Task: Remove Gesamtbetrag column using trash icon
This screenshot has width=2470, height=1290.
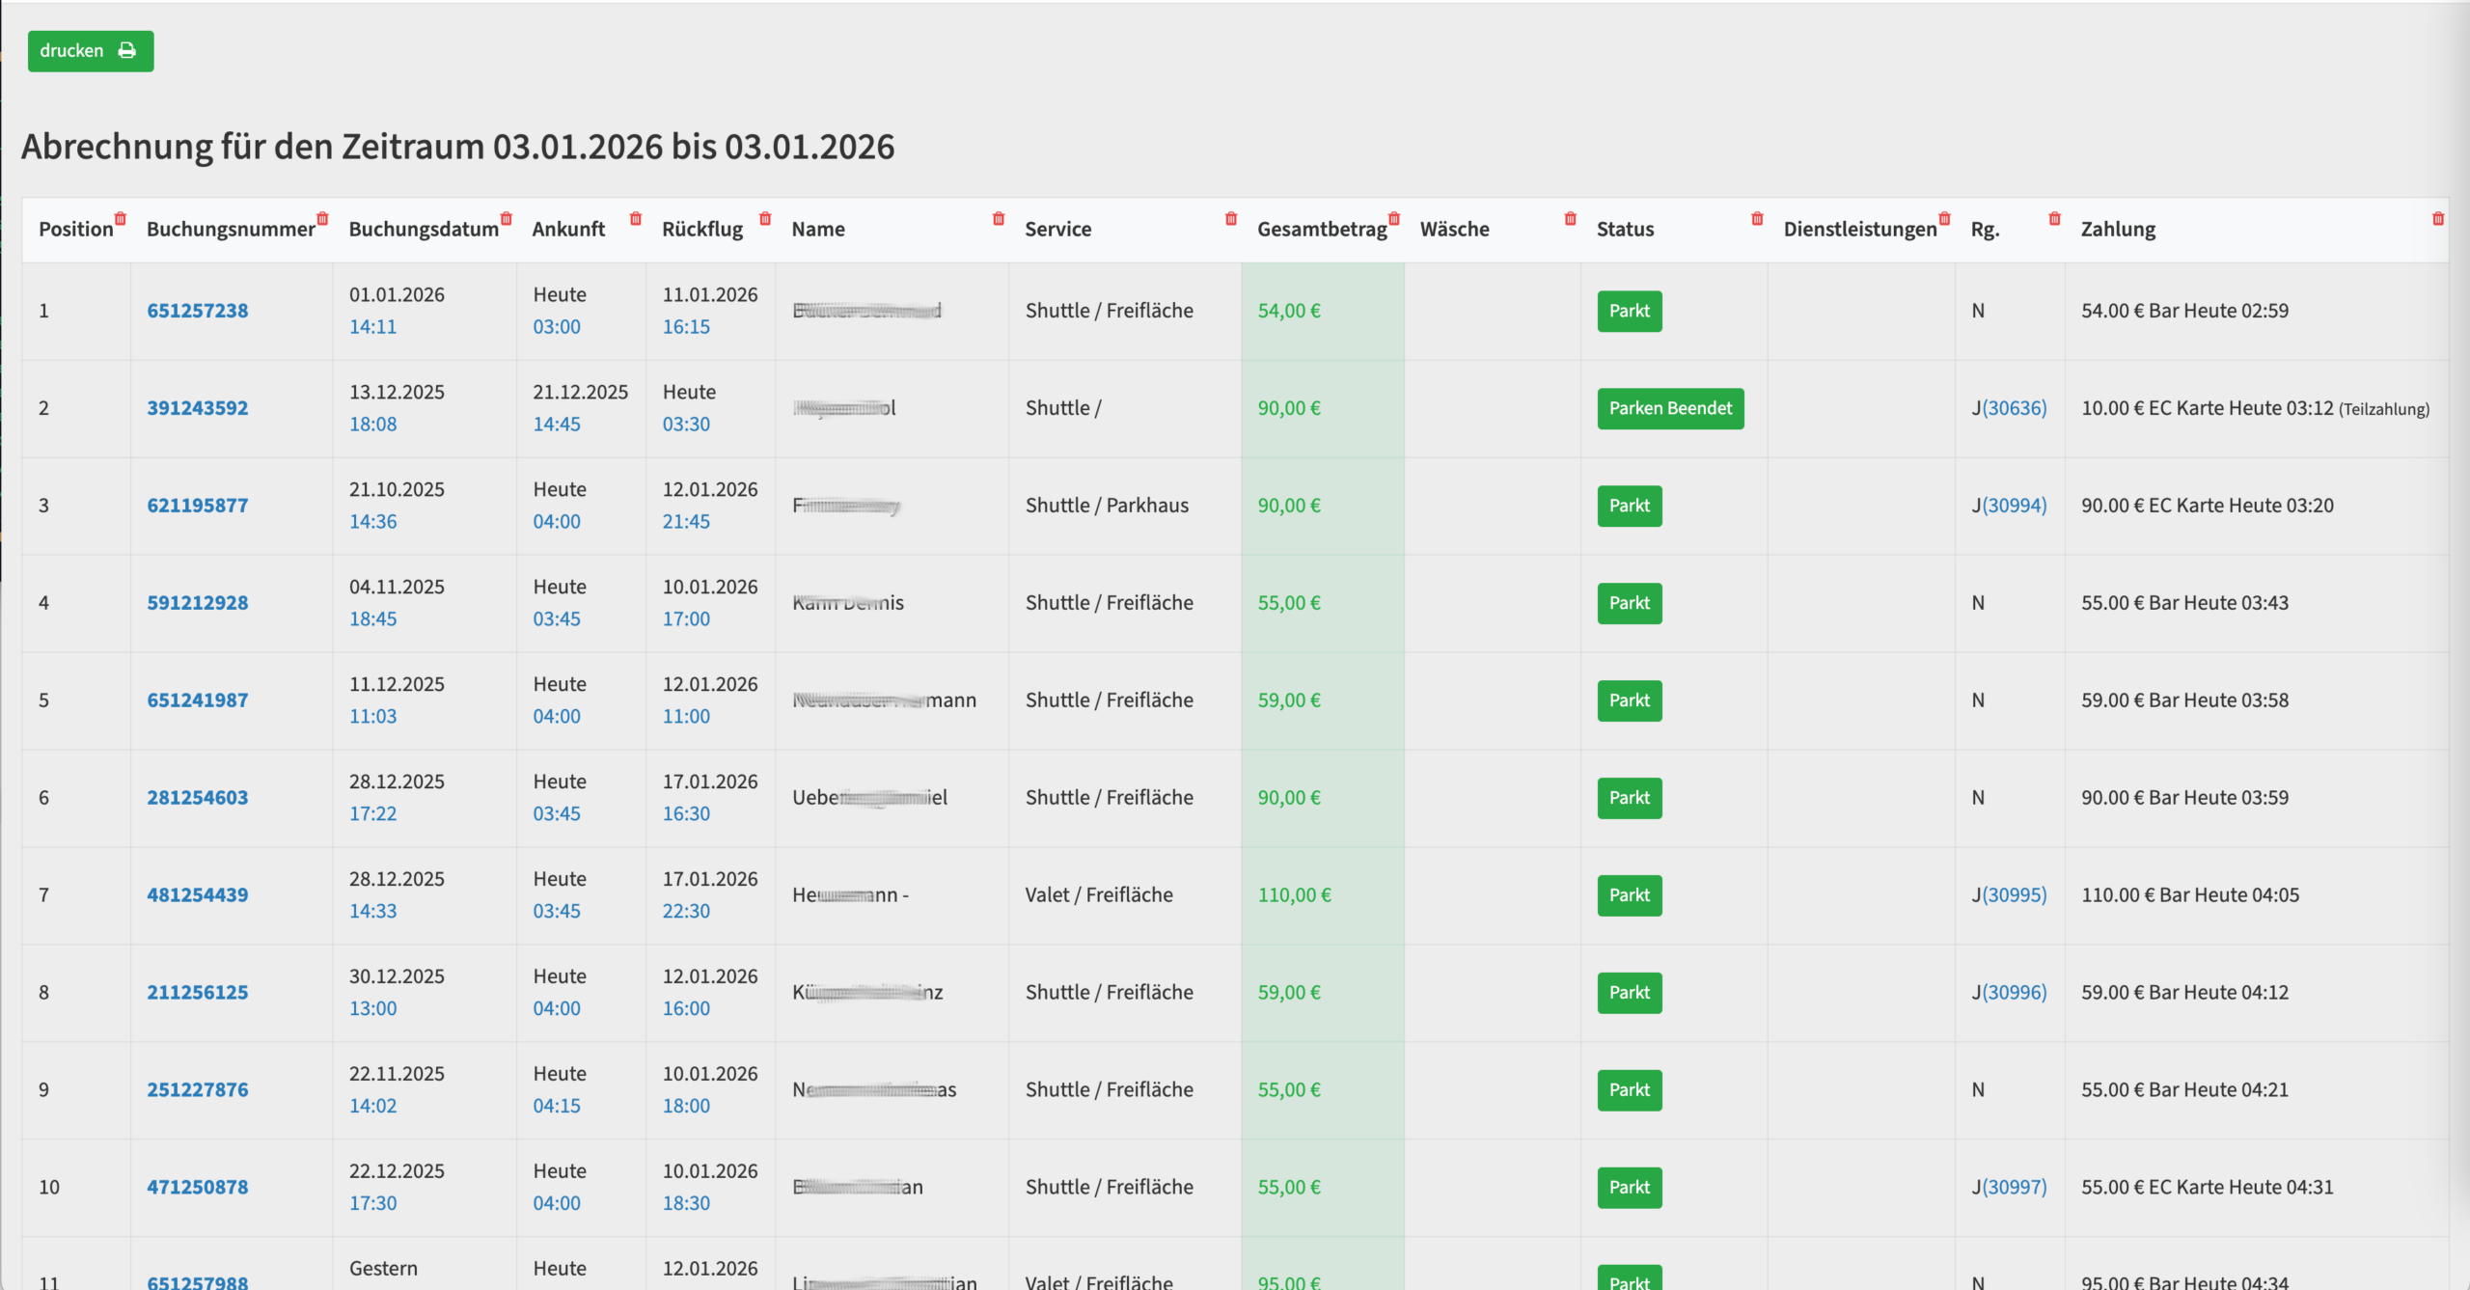Action: [x=1394, y=219]
